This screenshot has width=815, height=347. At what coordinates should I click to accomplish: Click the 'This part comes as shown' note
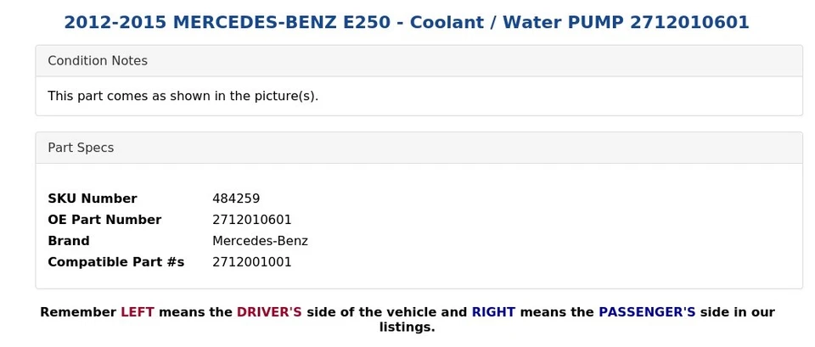[x=183, y=96]
